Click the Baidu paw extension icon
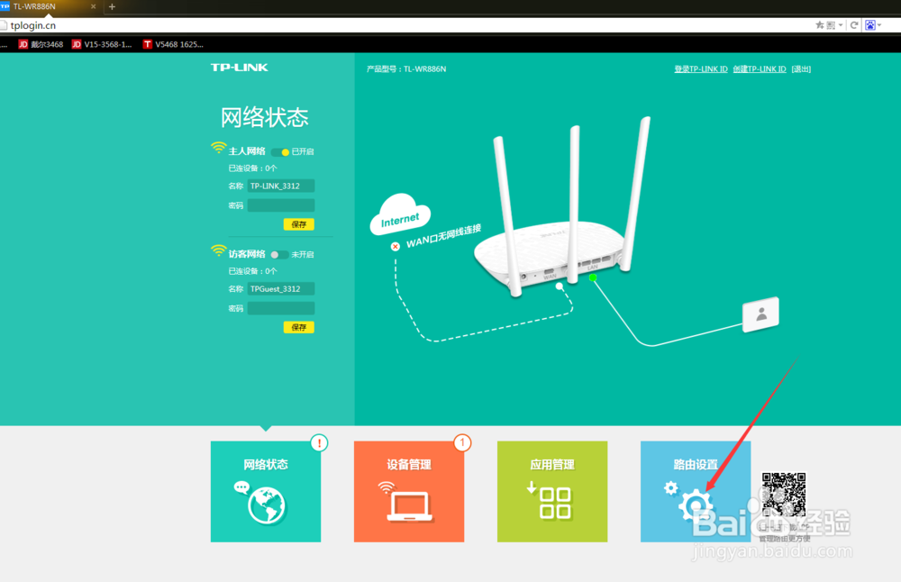Viewport: 901px width, 582px height. (x=870, y=24)
